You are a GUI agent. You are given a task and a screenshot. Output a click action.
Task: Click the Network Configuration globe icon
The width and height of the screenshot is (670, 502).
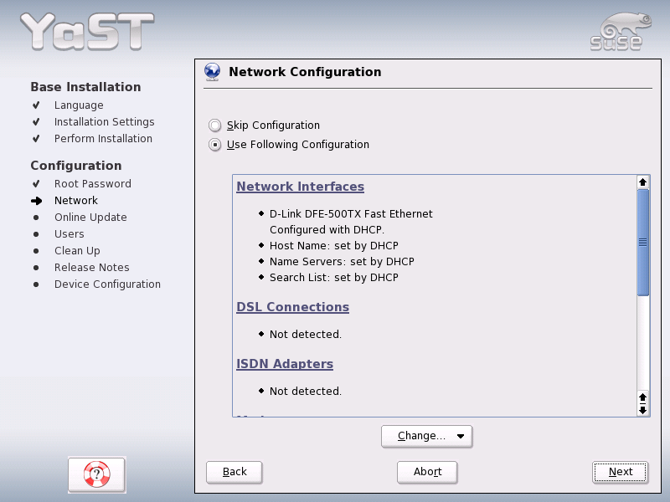[213, 72]
